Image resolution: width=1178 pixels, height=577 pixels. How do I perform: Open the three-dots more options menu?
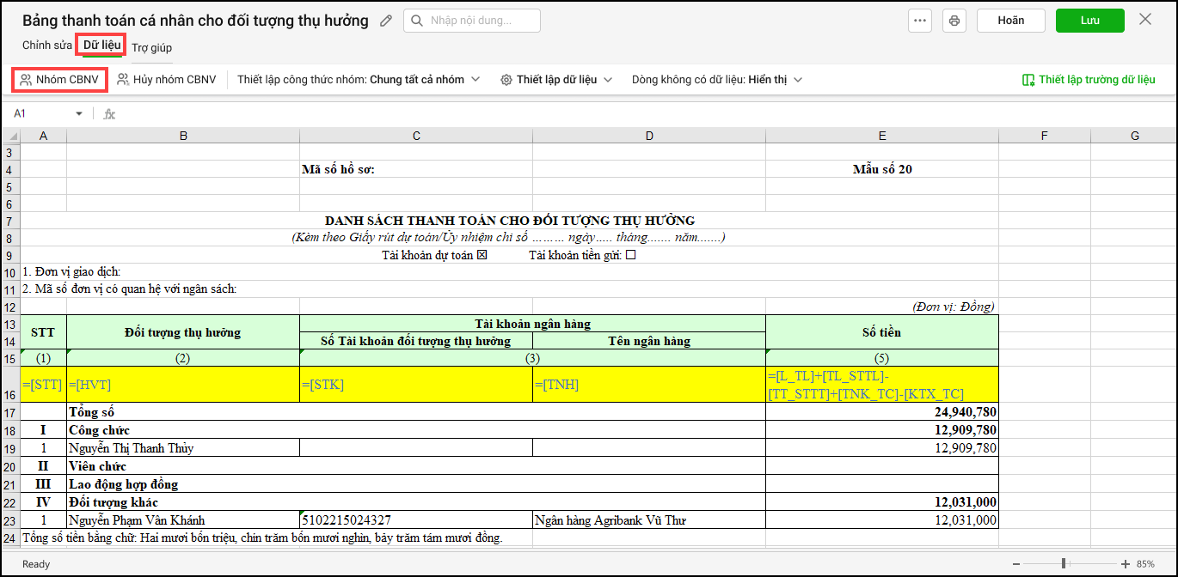click(x=920, y=21)
